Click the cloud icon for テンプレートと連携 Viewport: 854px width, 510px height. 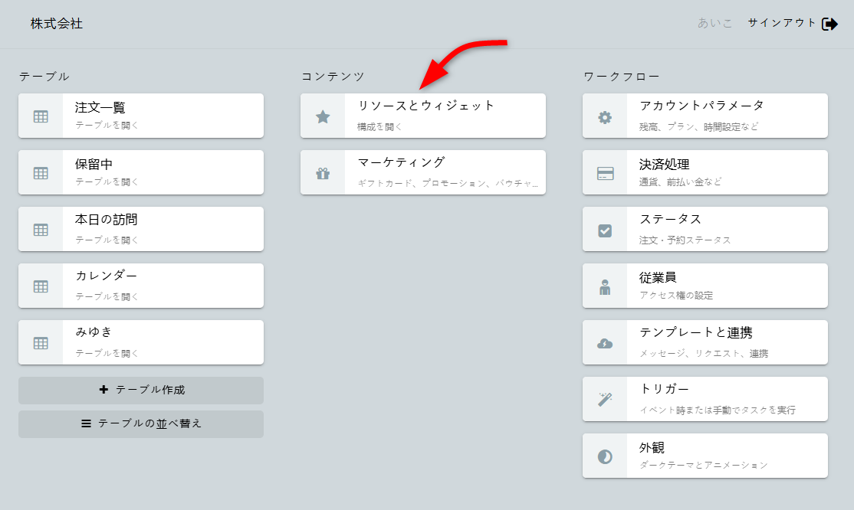click(x=605, y=343)
